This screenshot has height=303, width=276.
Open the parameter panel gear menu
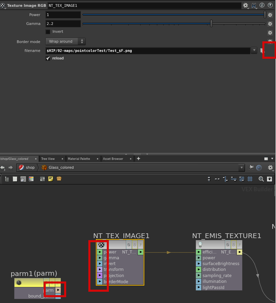[246, 5]
